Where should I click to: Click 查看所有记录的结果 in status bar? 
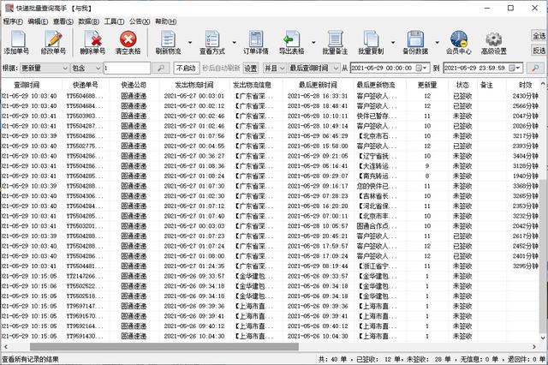(31, 359)
